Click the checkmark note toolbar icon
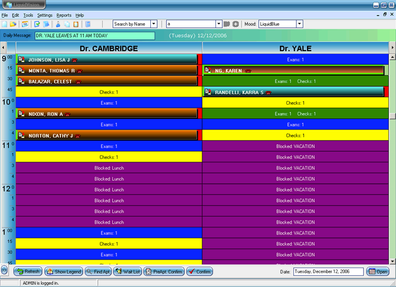 tap(38, 24)
